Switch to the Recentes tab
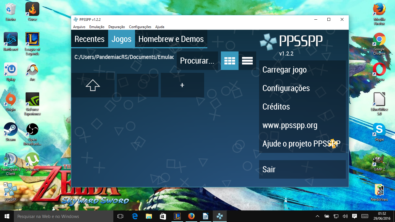This screenshot has width=395, height=222. [90, 38]
